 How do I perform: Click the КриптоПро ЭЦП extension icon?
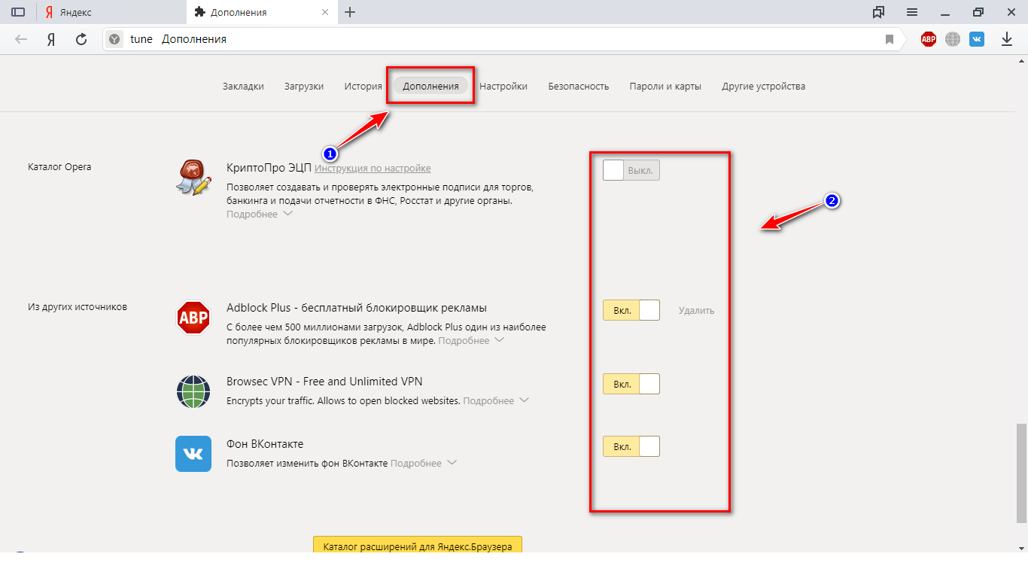pyautogui.click(x=193, y=178)
